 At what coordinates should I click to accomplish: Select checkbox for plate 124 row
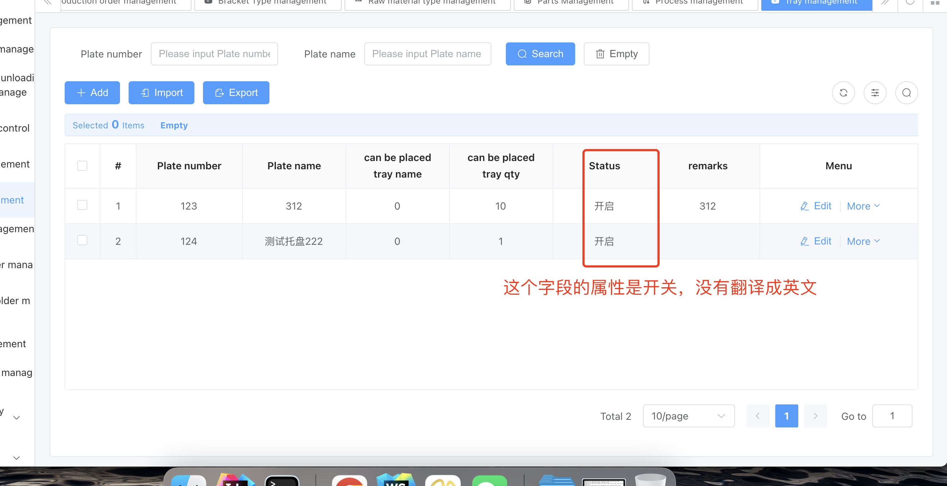tap(82, 240)
